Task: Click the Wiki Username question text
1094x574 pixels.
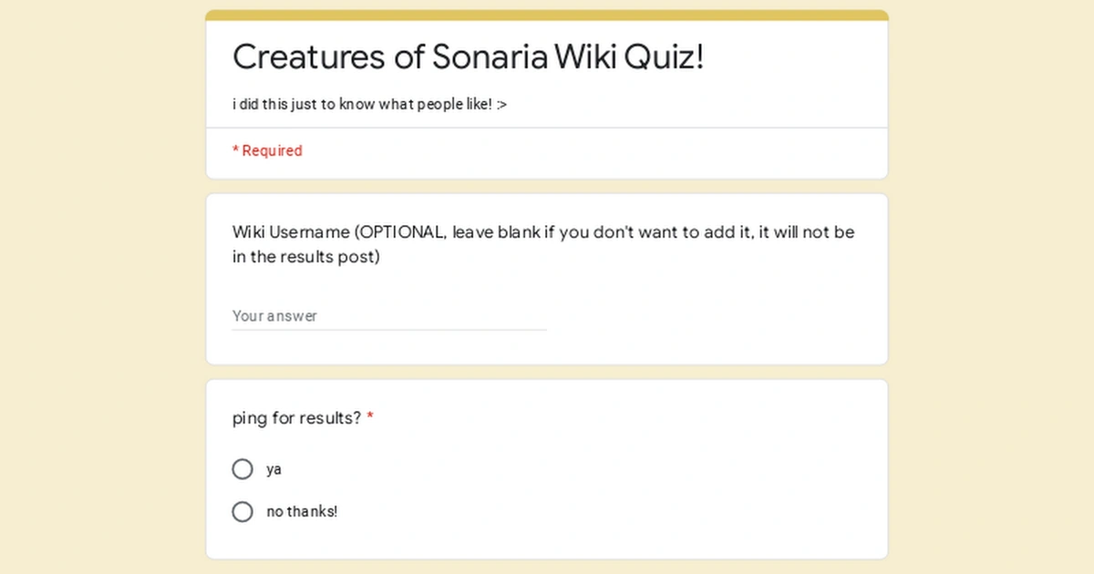Action: [x=542, y=244]
